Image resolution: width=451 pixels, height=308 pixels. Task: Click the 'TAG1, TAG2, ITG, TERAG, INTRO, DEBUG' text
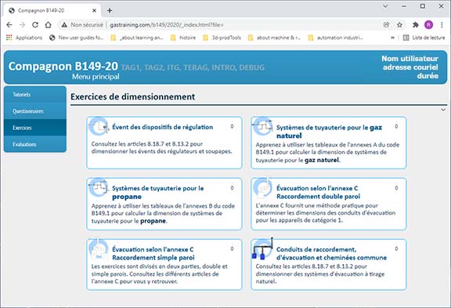coord(193,67)
